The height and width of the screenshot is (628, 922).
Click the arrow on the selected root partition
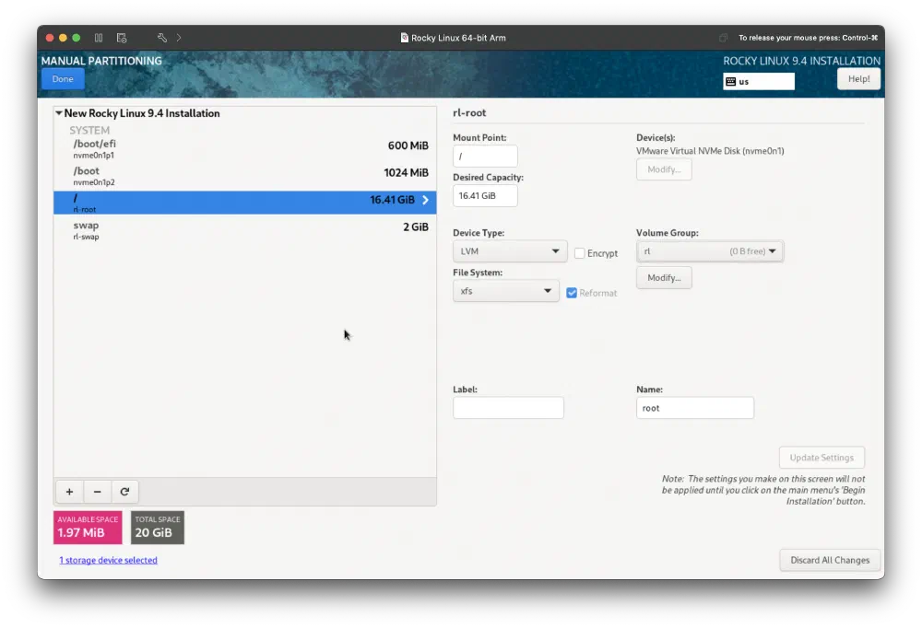(x=425, y=200)
